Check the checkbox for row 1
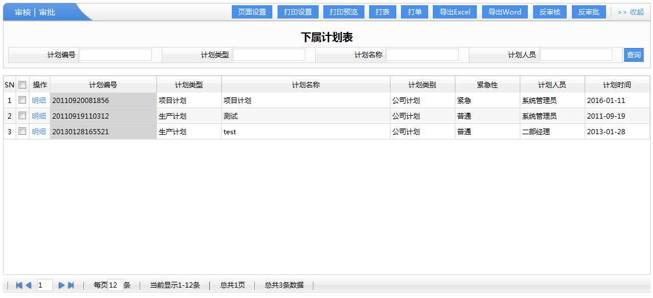The image size is (653, 298). click(23, 100)
